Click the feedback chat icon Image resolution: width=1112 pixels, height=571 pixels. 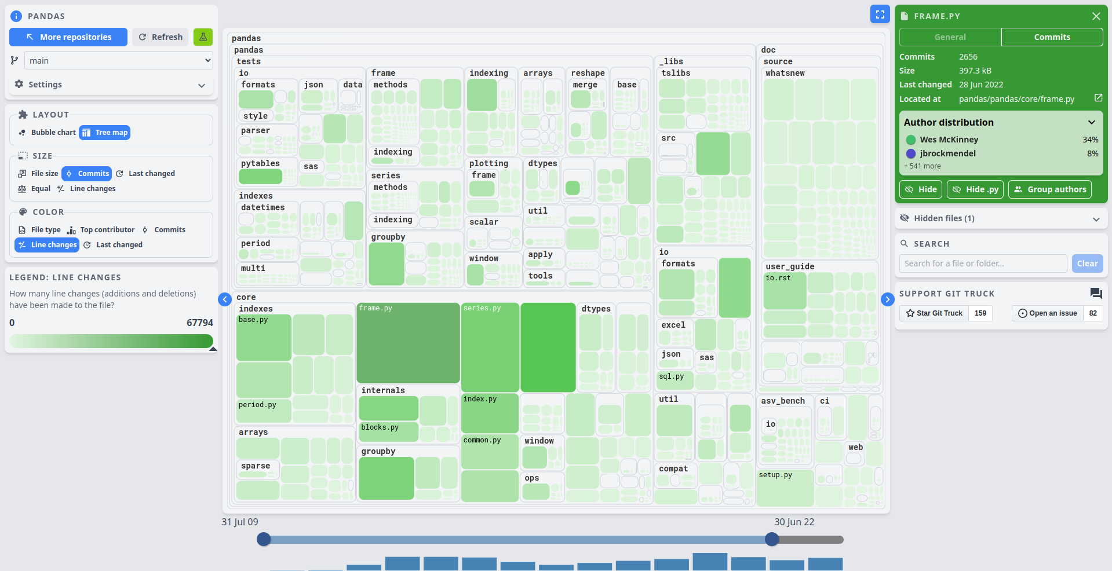tap(1096, 293)
